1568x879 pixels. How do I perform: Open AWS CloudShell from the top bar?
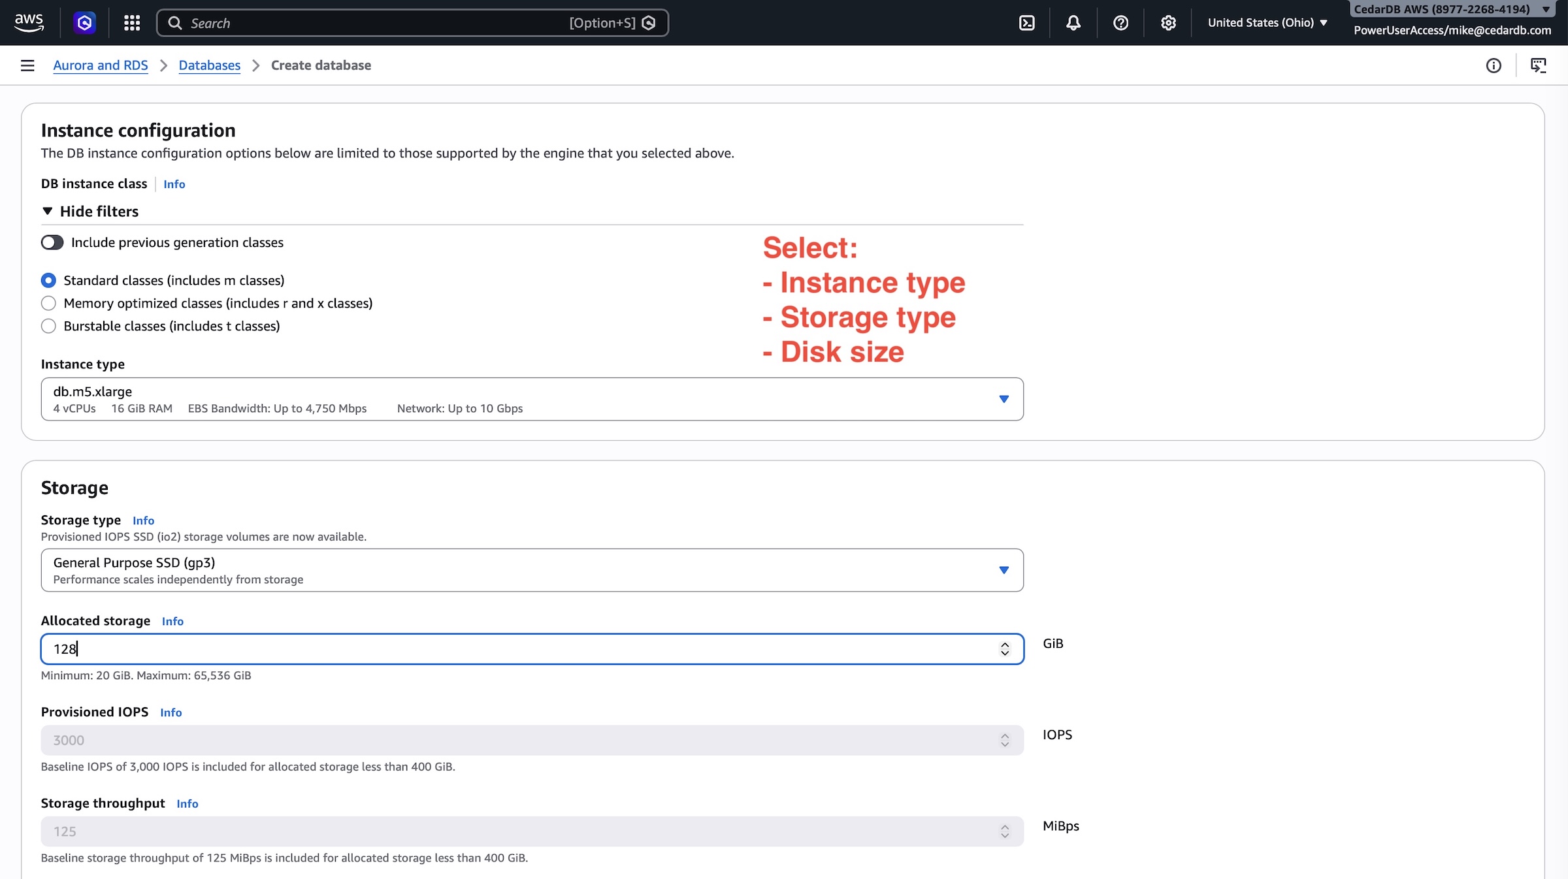1027,22
